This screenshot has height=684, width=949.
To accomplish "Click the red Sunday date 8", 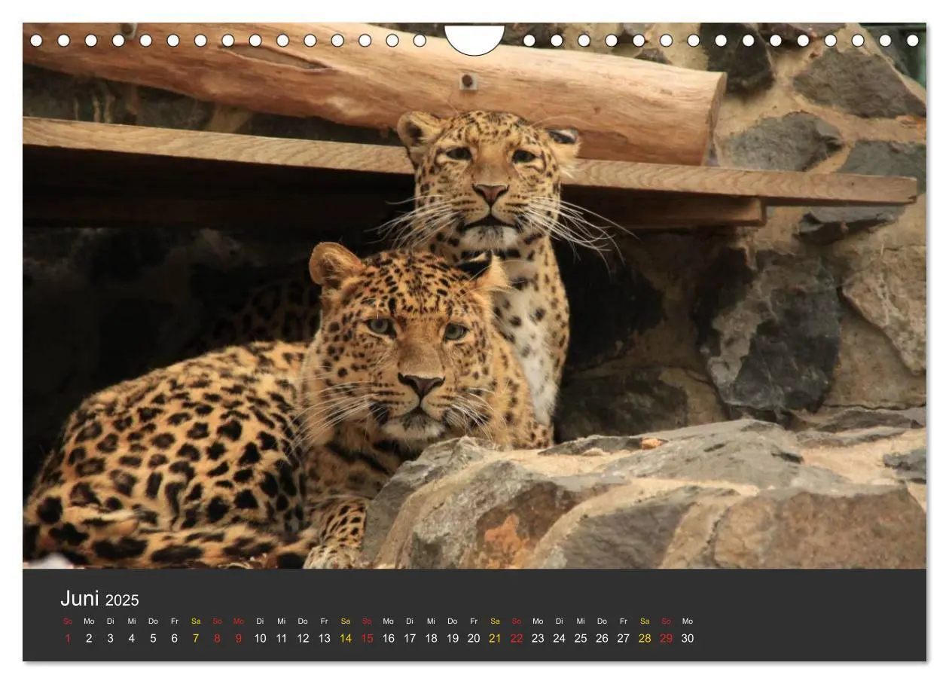I will coord(217,638).
